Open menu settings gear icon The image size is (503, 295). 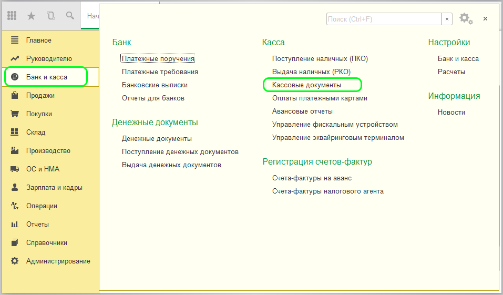coord(465,18)
